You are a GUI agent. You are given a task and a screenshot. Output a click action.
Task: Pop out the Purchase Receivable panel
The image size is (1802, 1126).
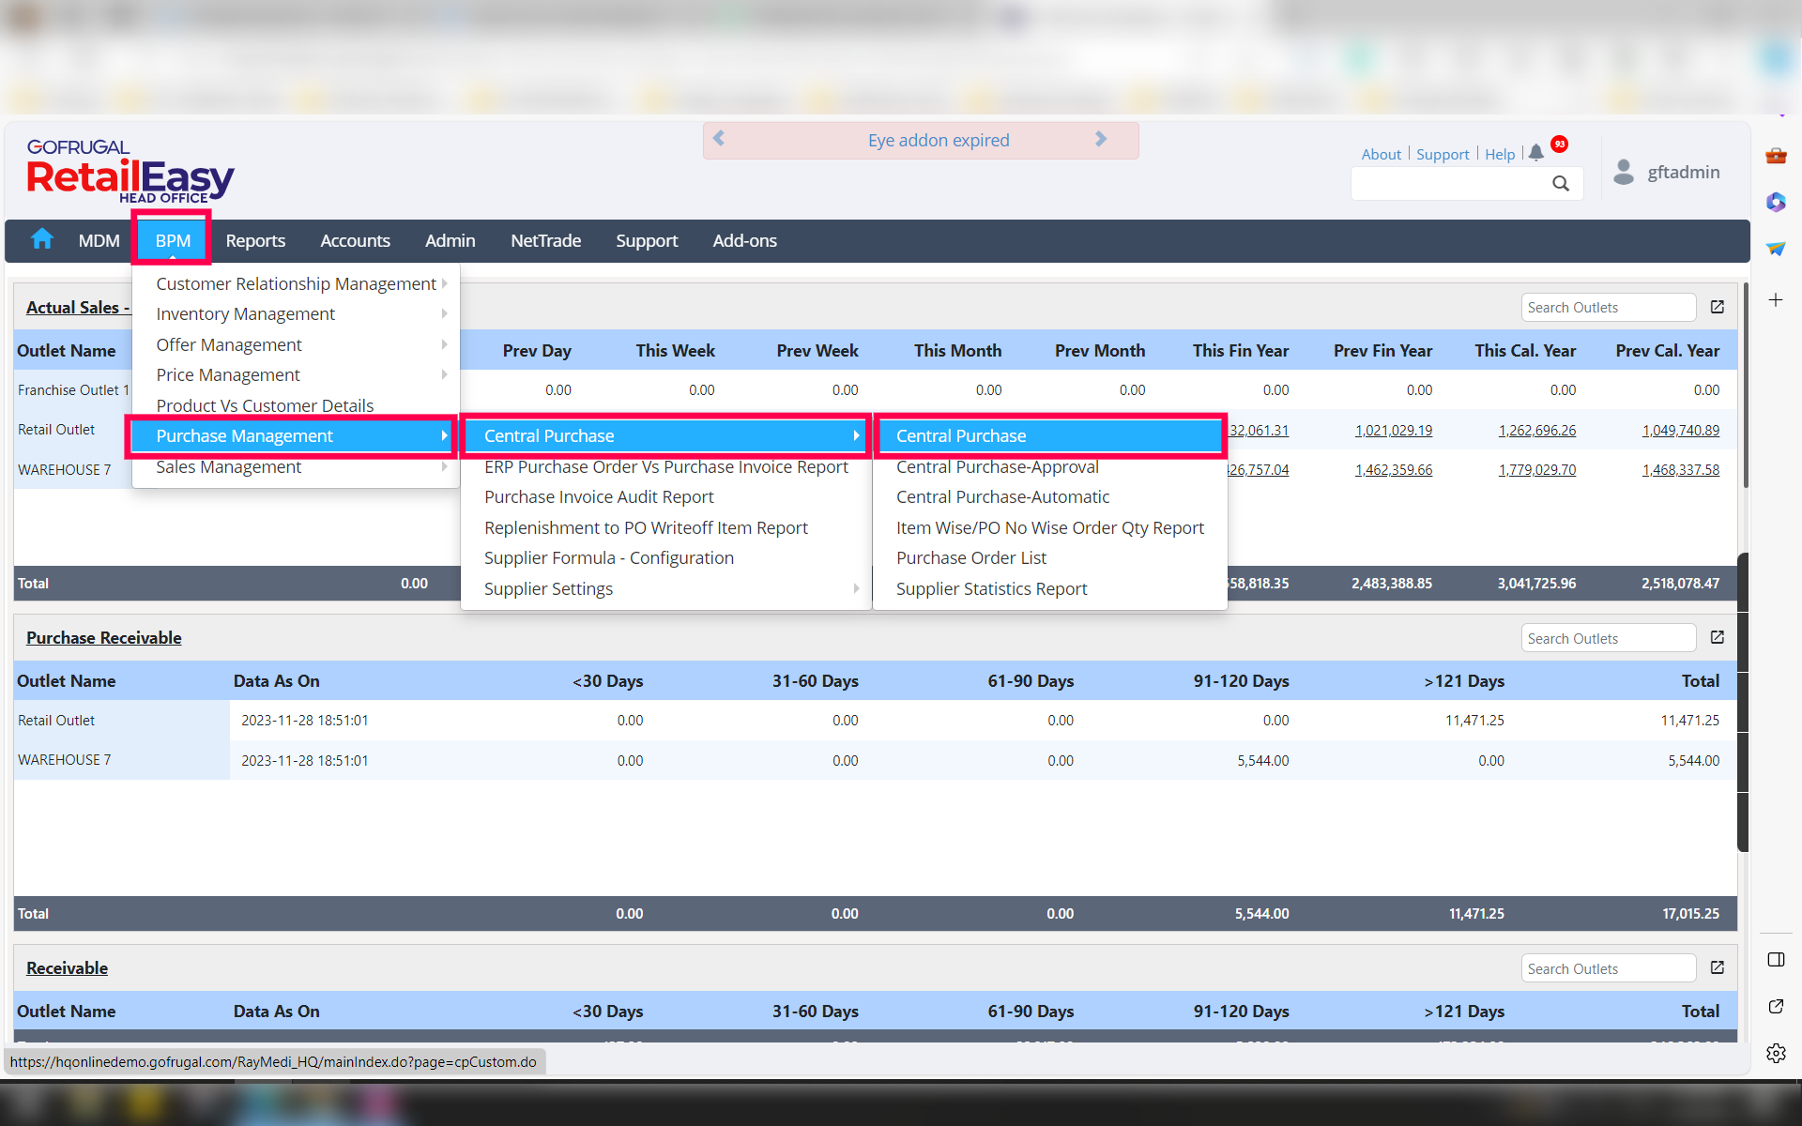pos(1717,637)
